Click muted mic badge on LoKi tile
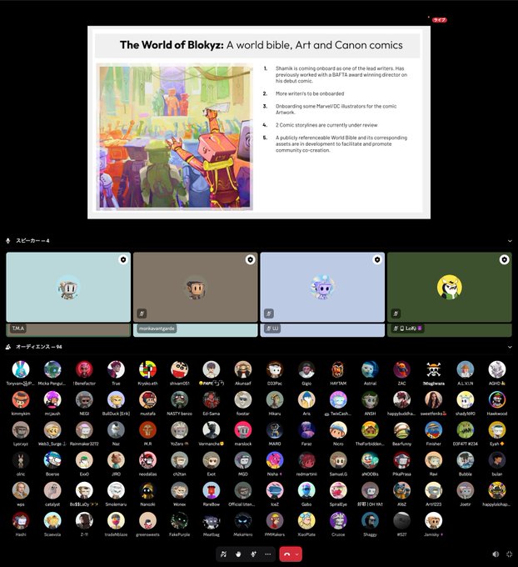Image resolution: width=518 pixels, height=567 pixels. 396,314
